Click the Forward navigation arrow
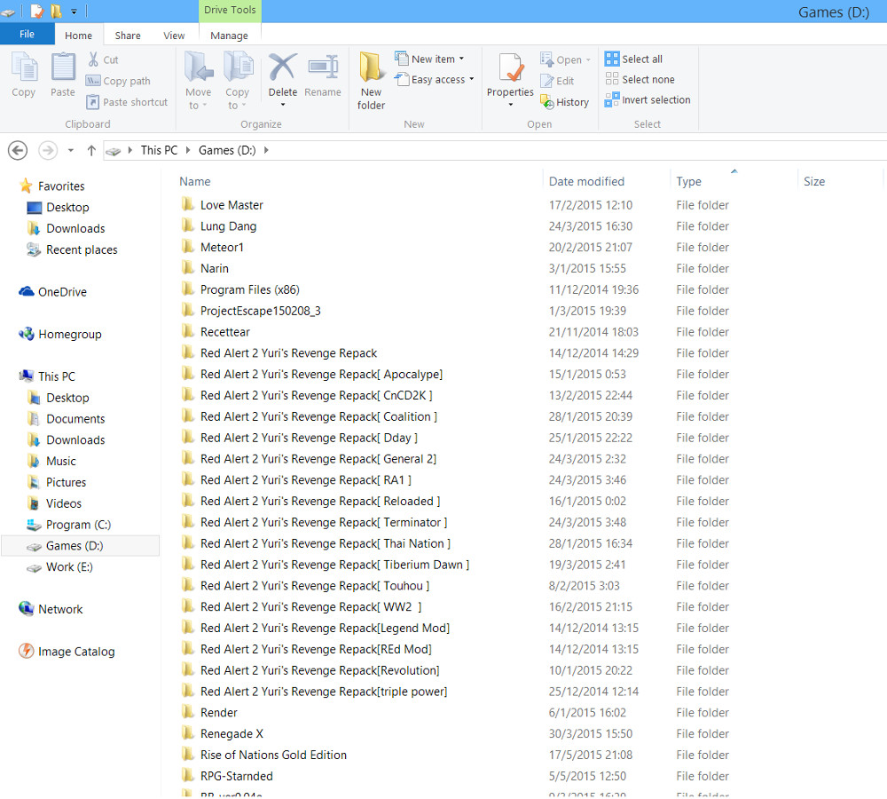The image size is (887, 799). click(x=48, y=150)
